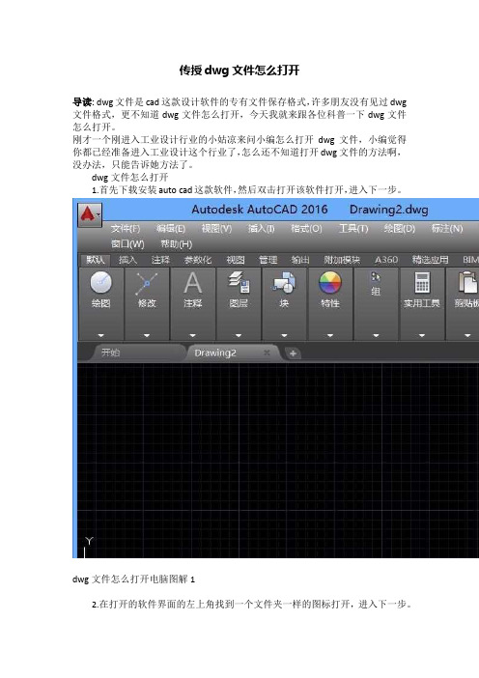Open the 剪贴板 (Clipboard) panel icon
This screenshot has height=678, width=479.
(x=468, y=282)
